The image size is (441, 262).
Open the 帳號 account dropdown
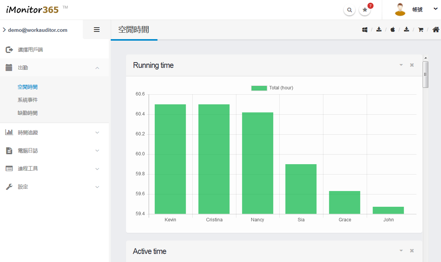click(x=423, y=10)
